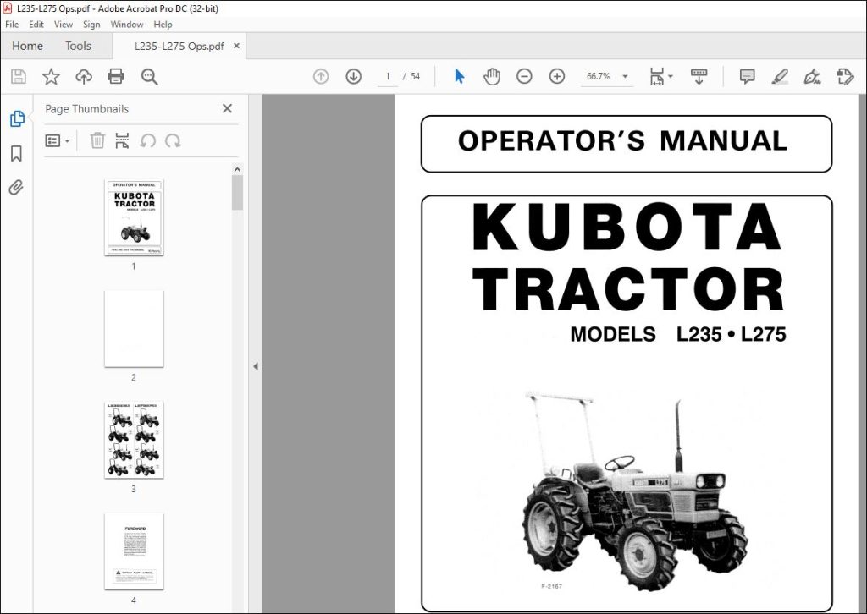Open the View menu

click(63, 25)
